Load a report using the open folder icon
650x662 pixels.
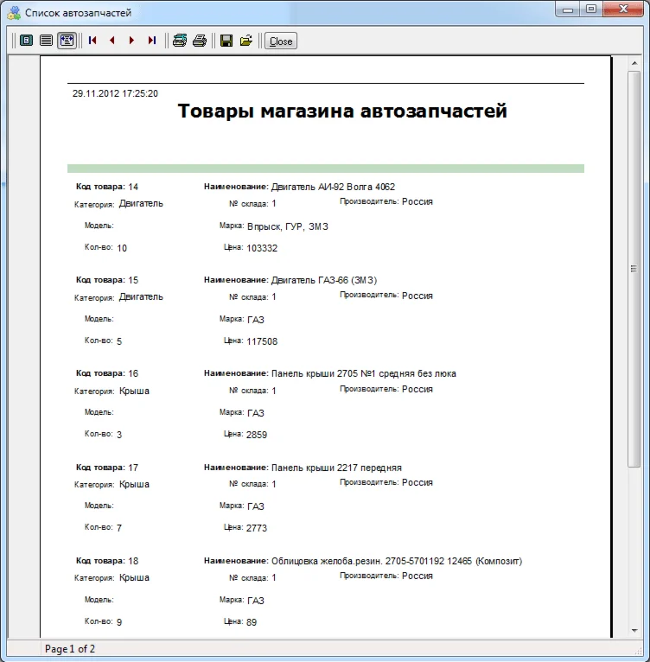pyautogui.click(x=246, y=41)
